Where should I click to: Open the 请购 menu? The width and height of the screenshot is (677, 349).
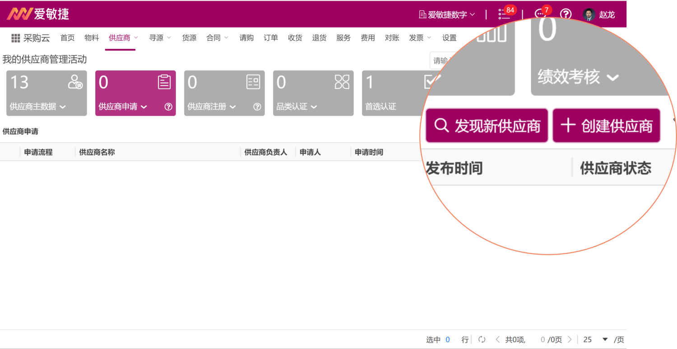(246, 38)
